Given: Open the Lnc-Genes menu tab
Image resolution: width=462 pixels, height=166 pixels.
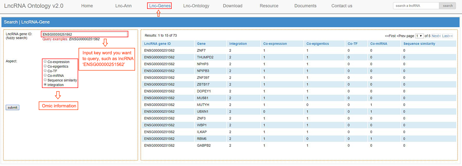Looking at the screenshot, I should (160, 6).
